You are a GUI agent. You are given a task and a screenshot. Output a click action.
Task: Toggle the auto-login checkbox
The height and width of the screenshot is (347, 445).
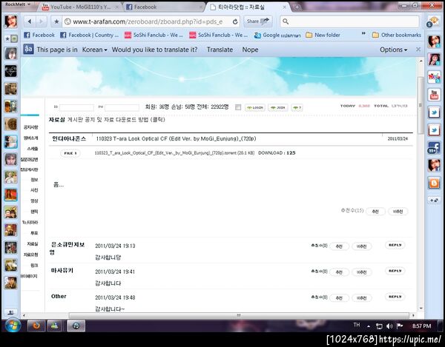point(238,107)
